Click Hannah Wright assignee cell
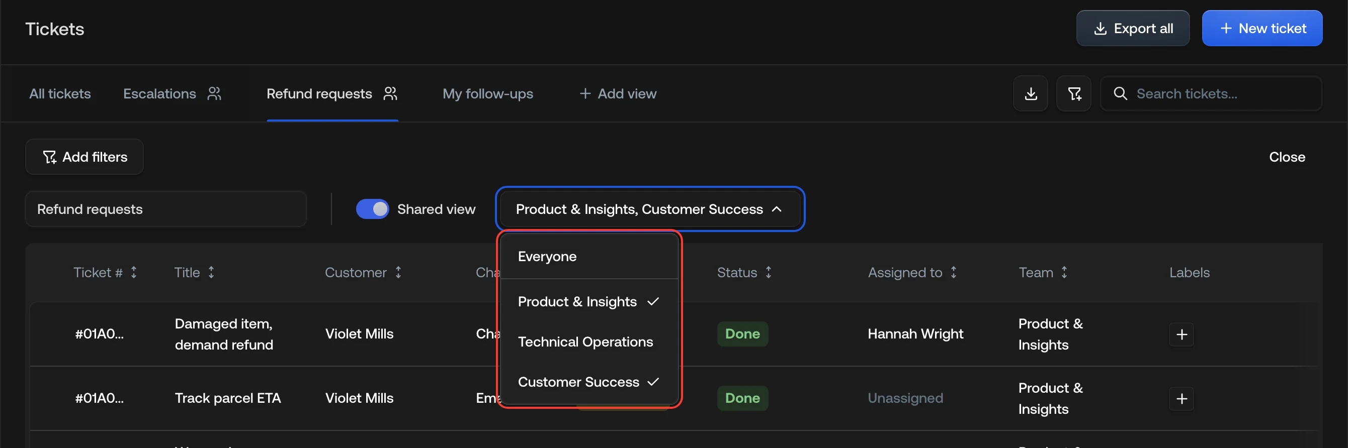The width and height of the screenshot is (1348, 448). pos(915,334)
